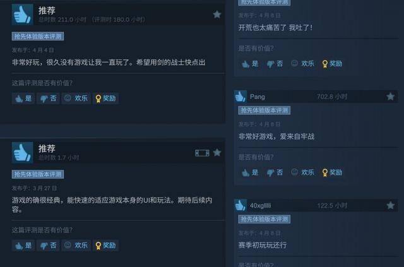Click thumbs-up icon on 211.0 hours review
Screen dimensions: 404x267
(23, 15)
